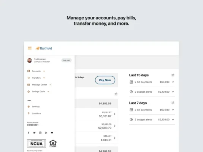The width and height of the screenshot is (203, 152).
Task: Expand the Message Center menu
Action: 40,85
